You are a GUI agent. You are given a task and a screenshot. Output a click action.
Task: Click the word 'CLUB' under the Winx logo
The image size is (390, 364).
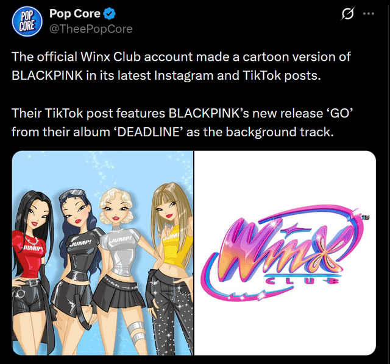302,281
